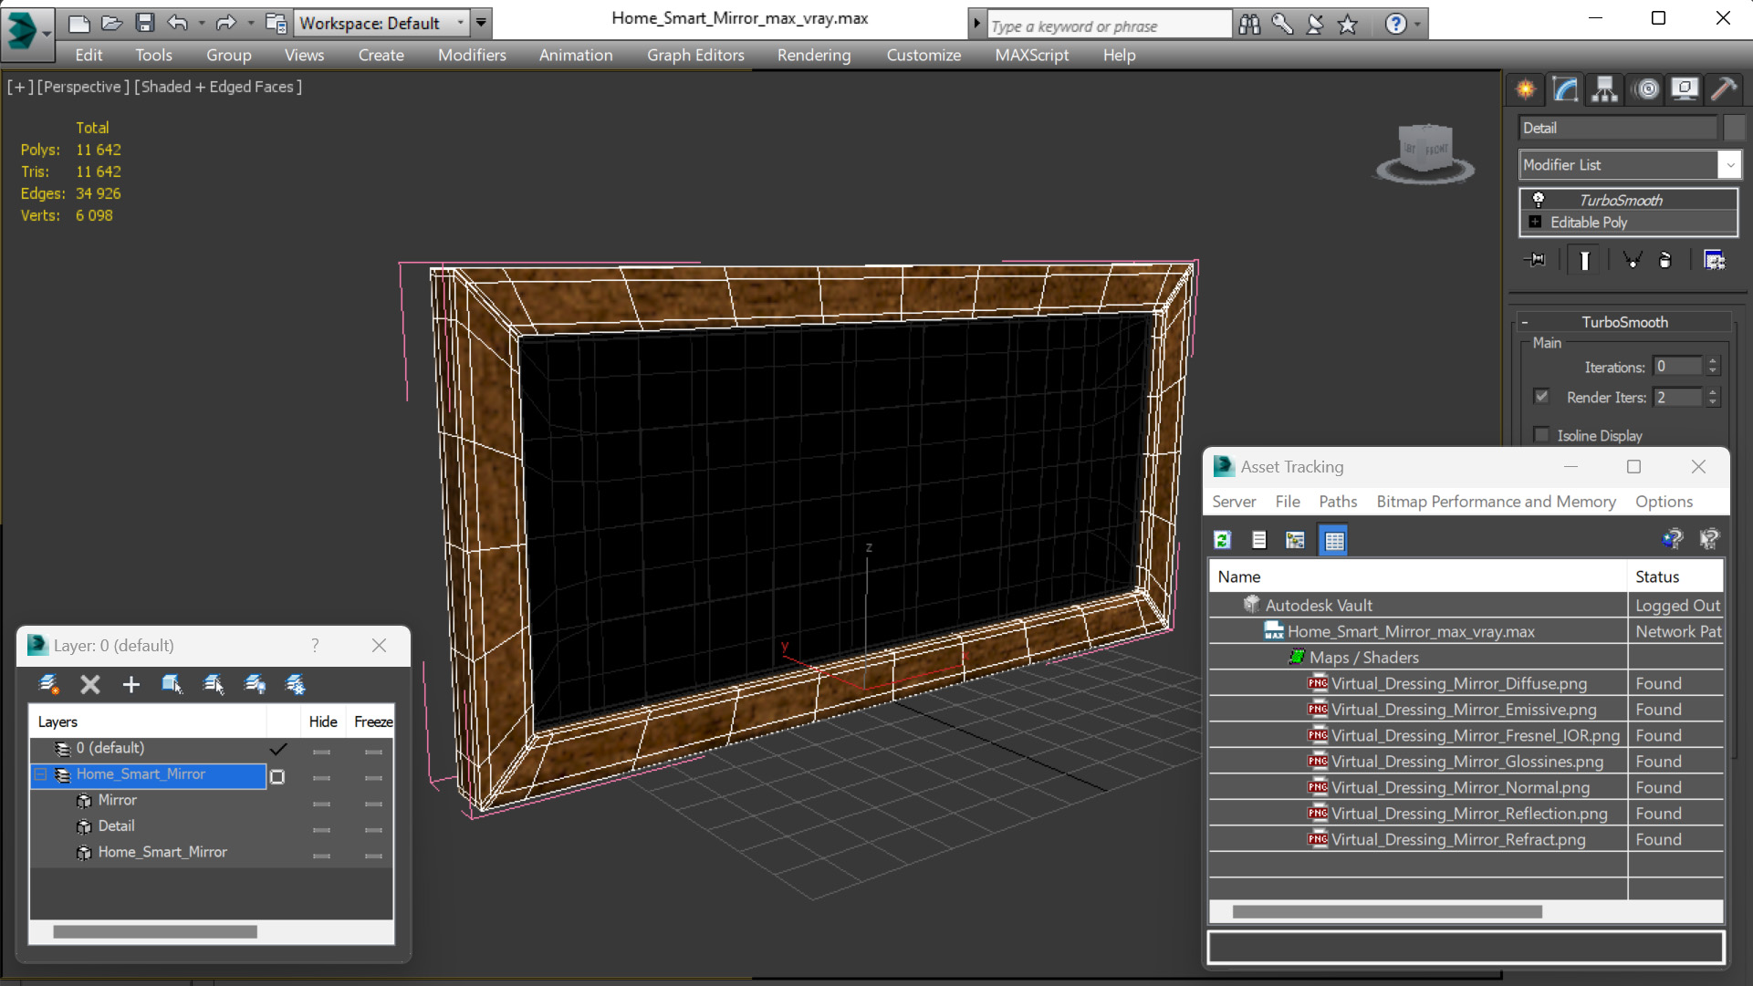Click Remove Modifier trash icon

1665,261
